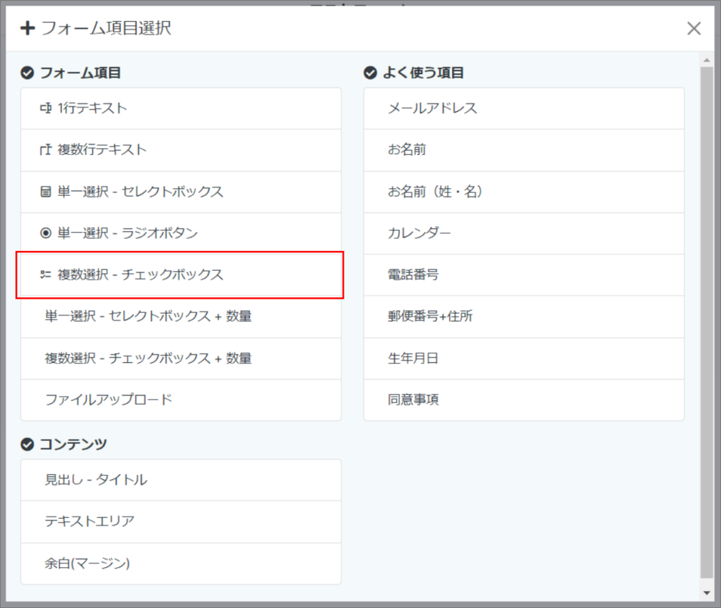Screen dimensions: 721x608
Task: Close the フォーム項目選択 dialog
Action: 694,29
